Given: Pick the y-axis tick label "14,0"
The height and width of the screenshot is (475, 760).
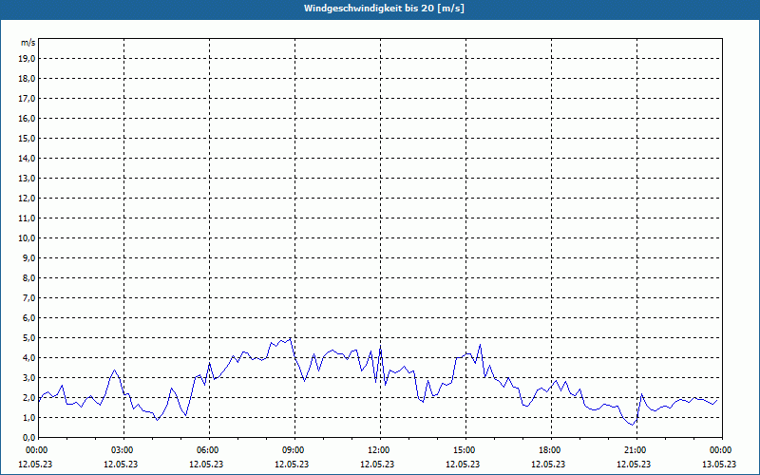Looking at the screenshot, I should 27,158.
